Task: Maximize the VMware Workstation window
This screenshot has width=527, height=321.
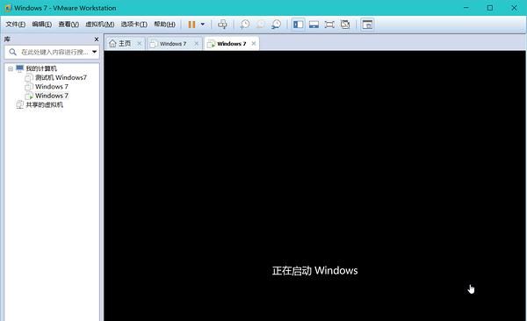Action: 490,8
